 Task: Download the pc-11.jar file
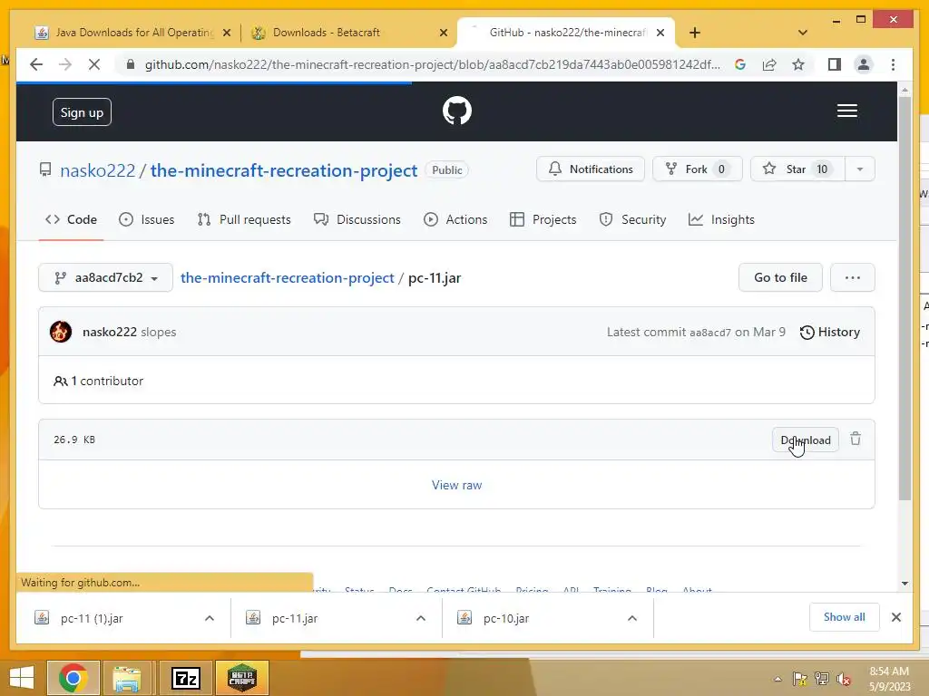(x=806, y=440)
